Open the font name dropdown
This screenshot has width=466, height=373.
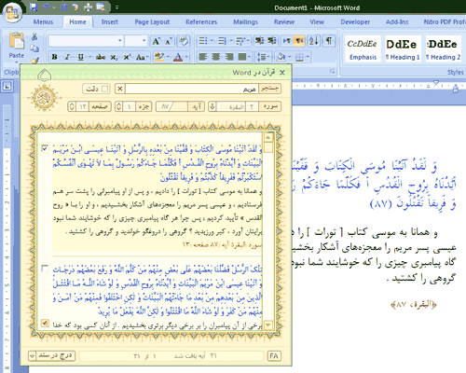point(120,41)
